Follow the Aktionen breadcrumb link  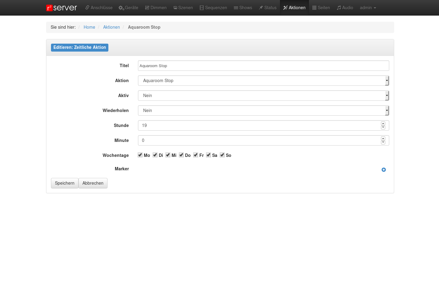click(x=111, y=27)
